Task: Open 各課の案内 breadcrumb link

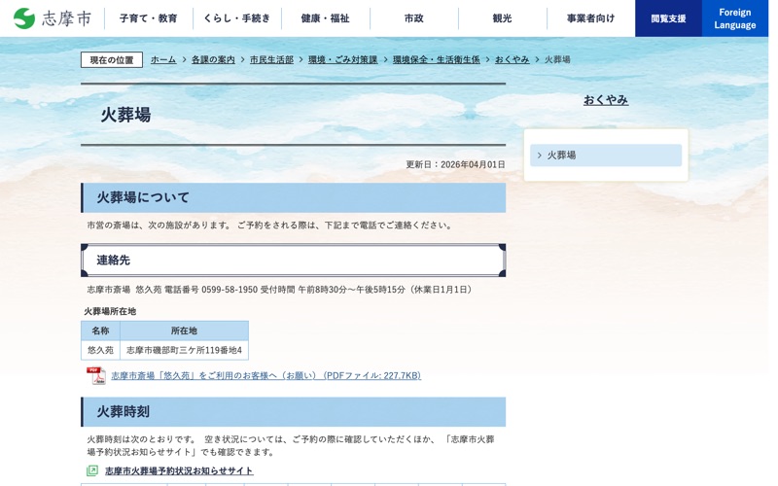Action: coord(213,59)
